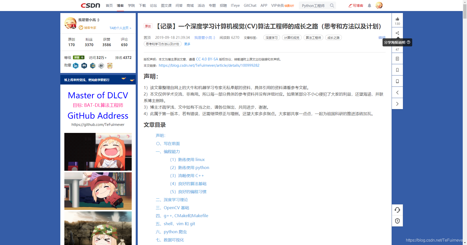Jump to 数据可视化 section
Viewport: 467px width, 245px height.
pos(170,240)
